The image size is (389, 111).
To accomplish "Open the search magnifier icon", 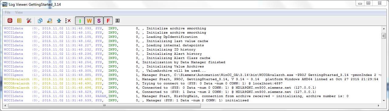I will 50,21.
